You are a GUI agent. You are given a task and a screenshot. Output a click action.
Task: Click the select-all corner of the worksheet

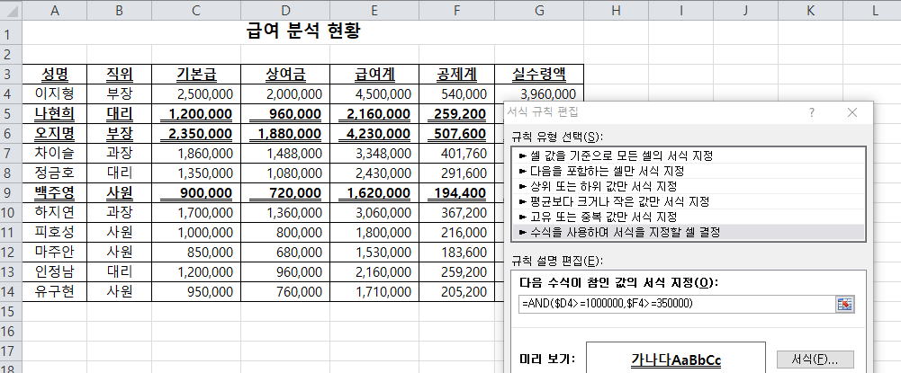point(11,10)
